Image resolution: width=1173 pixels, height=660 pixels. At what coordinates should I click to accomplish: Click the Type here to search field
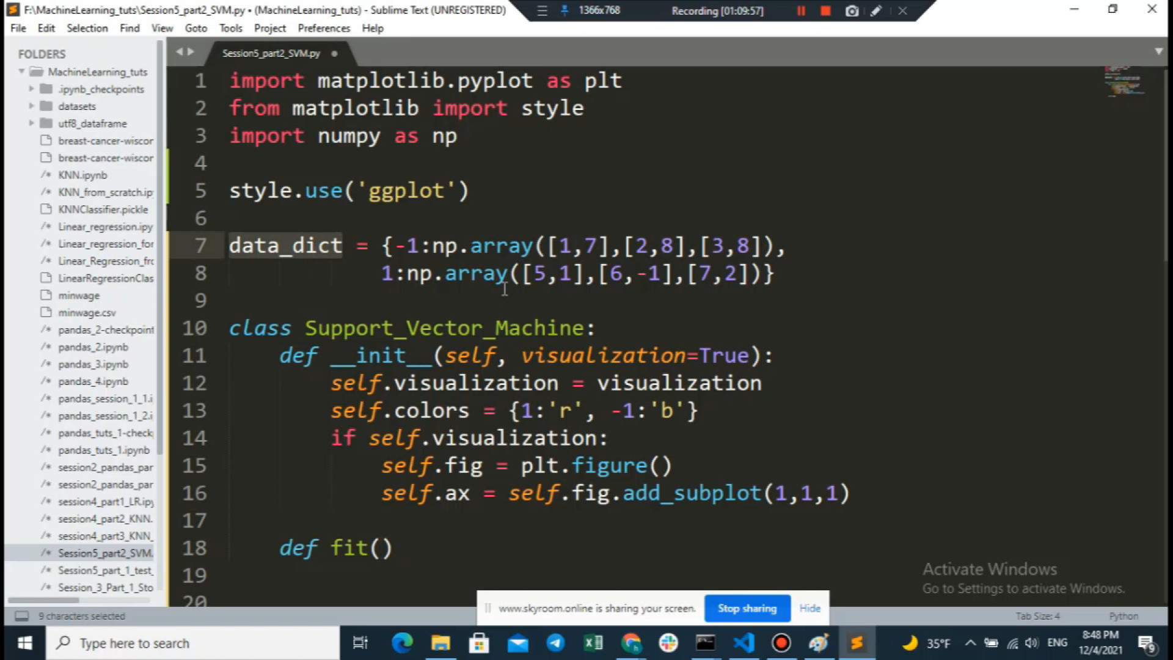click(x=183, y=643)
